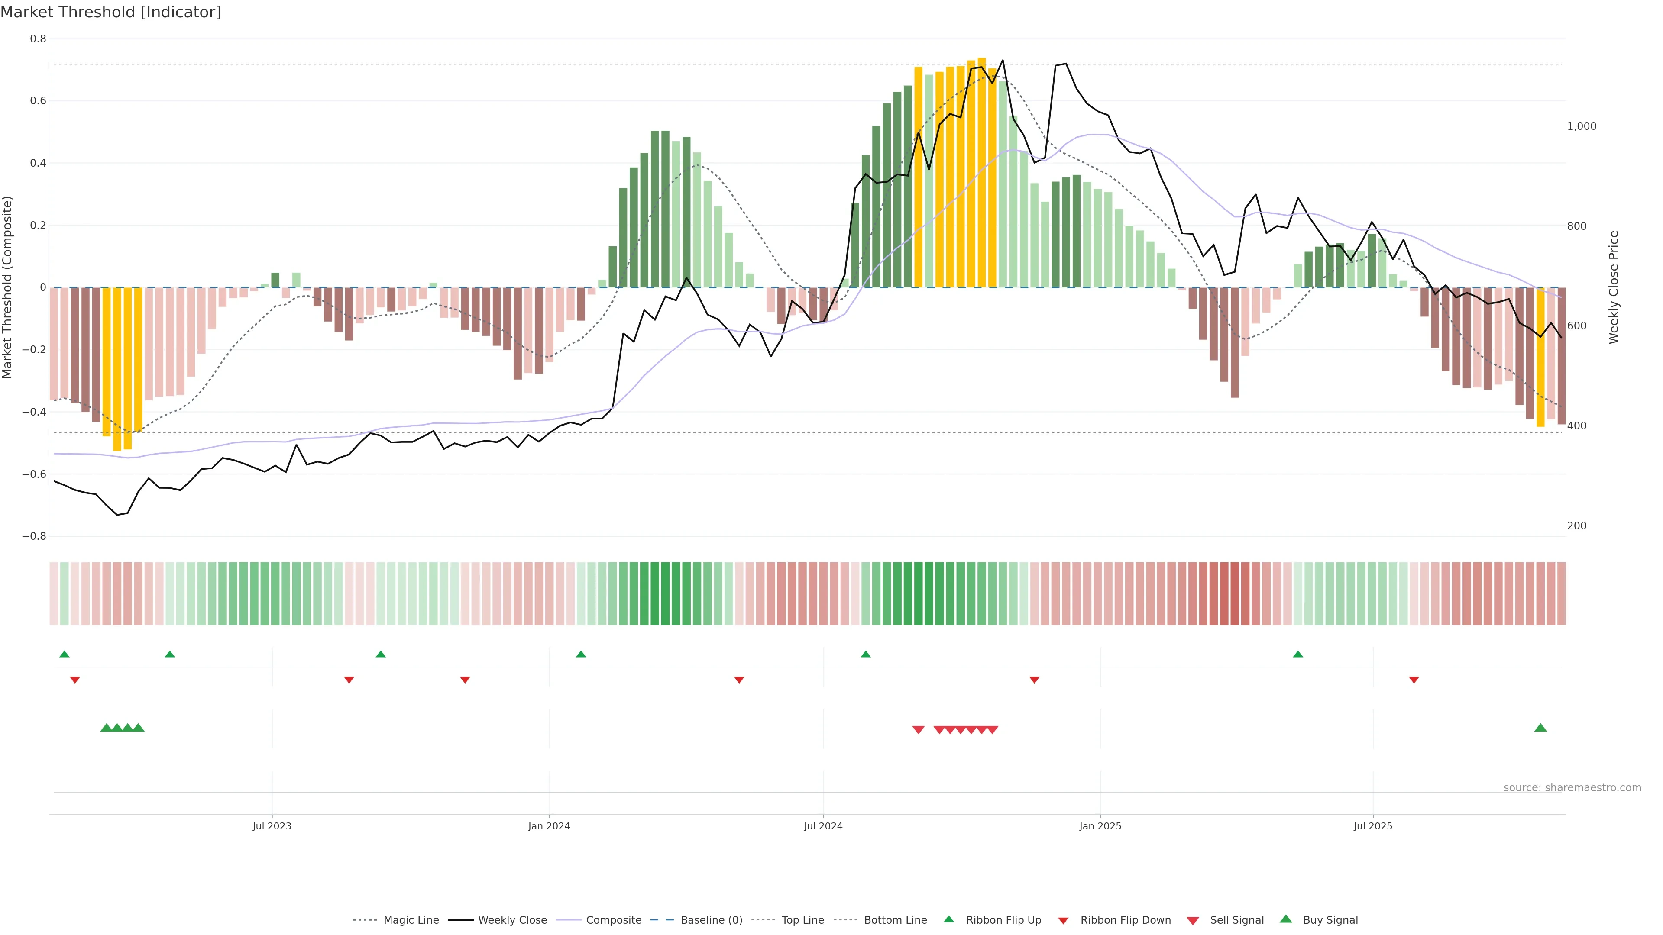Click the Sell Signal legend icon

pyautogui.click(x=1193, y=921)
